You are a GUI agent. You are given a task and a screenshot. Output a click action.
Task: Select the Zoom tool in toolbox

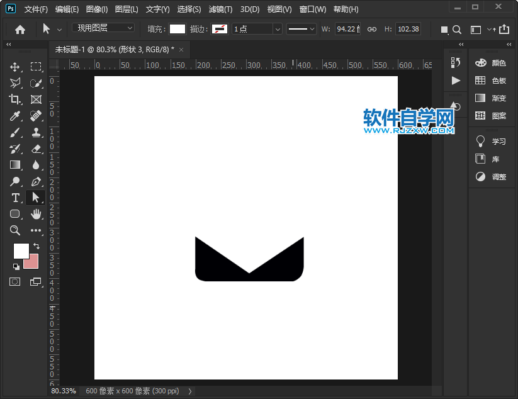click(x=16, y=230)
